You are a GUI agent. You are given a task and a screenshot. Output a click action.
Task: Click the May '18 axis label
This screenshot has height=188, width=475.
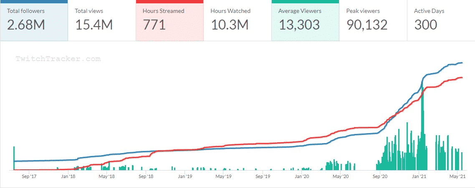tap(107, 176)
